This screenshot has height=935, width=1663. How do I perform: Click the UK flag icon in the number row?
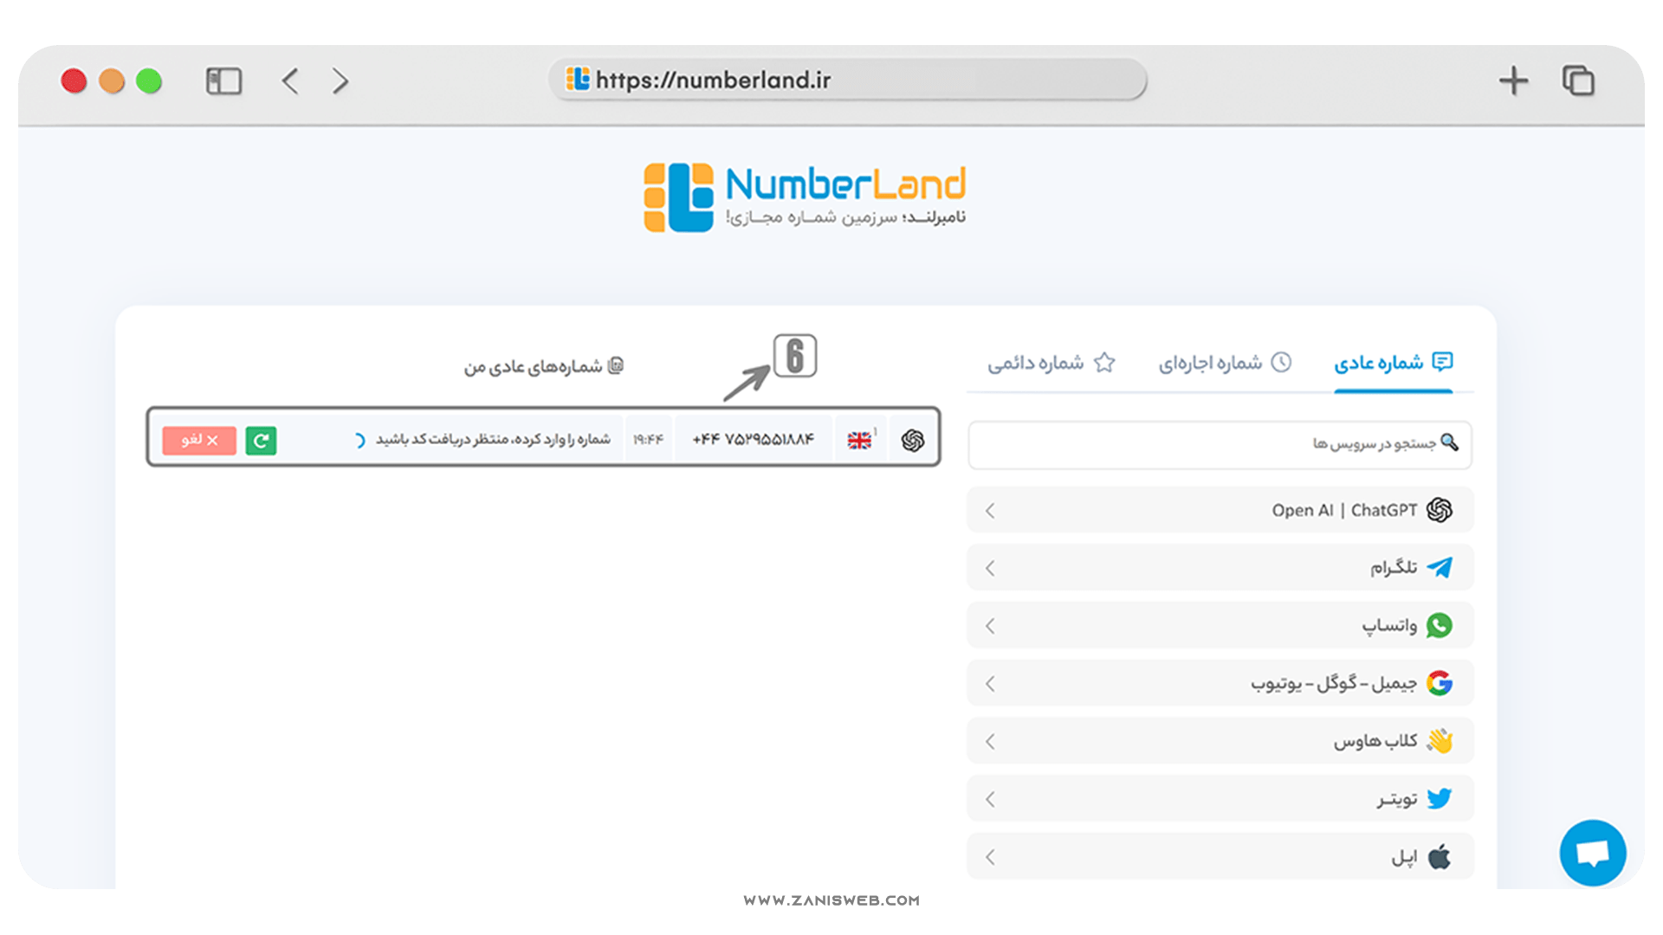tap(859, 441)
